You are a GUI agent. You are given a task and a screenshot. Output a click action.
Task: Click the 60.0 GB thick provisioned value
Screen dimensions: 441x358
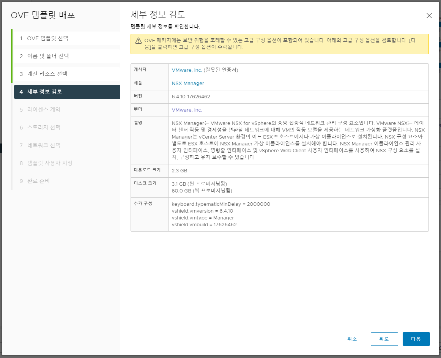click(202, 191)
